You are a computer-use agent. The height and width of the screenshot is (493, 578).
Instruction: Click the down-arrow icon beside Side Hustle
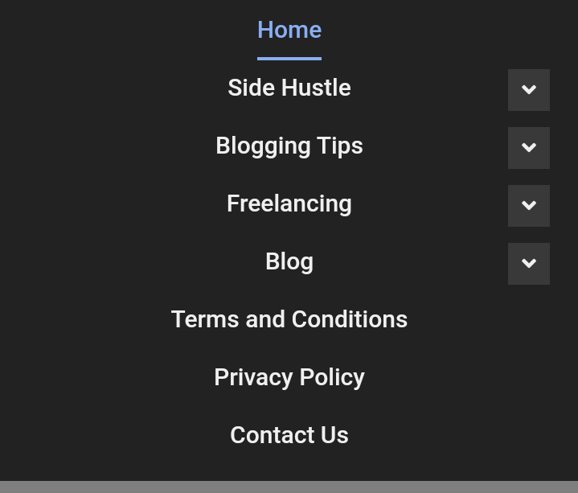[528, 89]
